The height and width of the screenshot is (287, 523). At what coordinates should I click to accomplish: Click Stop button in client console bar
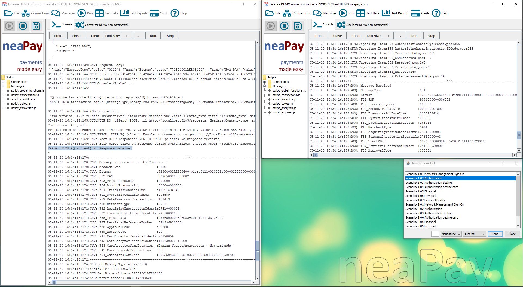pyautogui.click(x=432, y=36)
